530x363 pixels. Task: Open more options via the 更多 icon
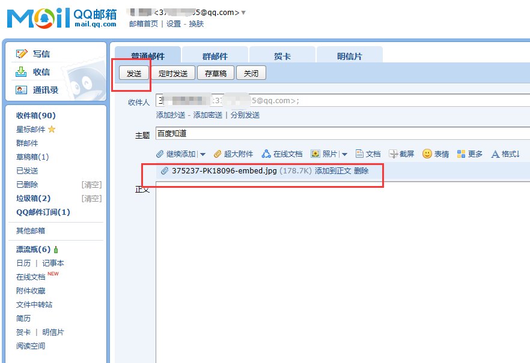[x=461, y=153]
